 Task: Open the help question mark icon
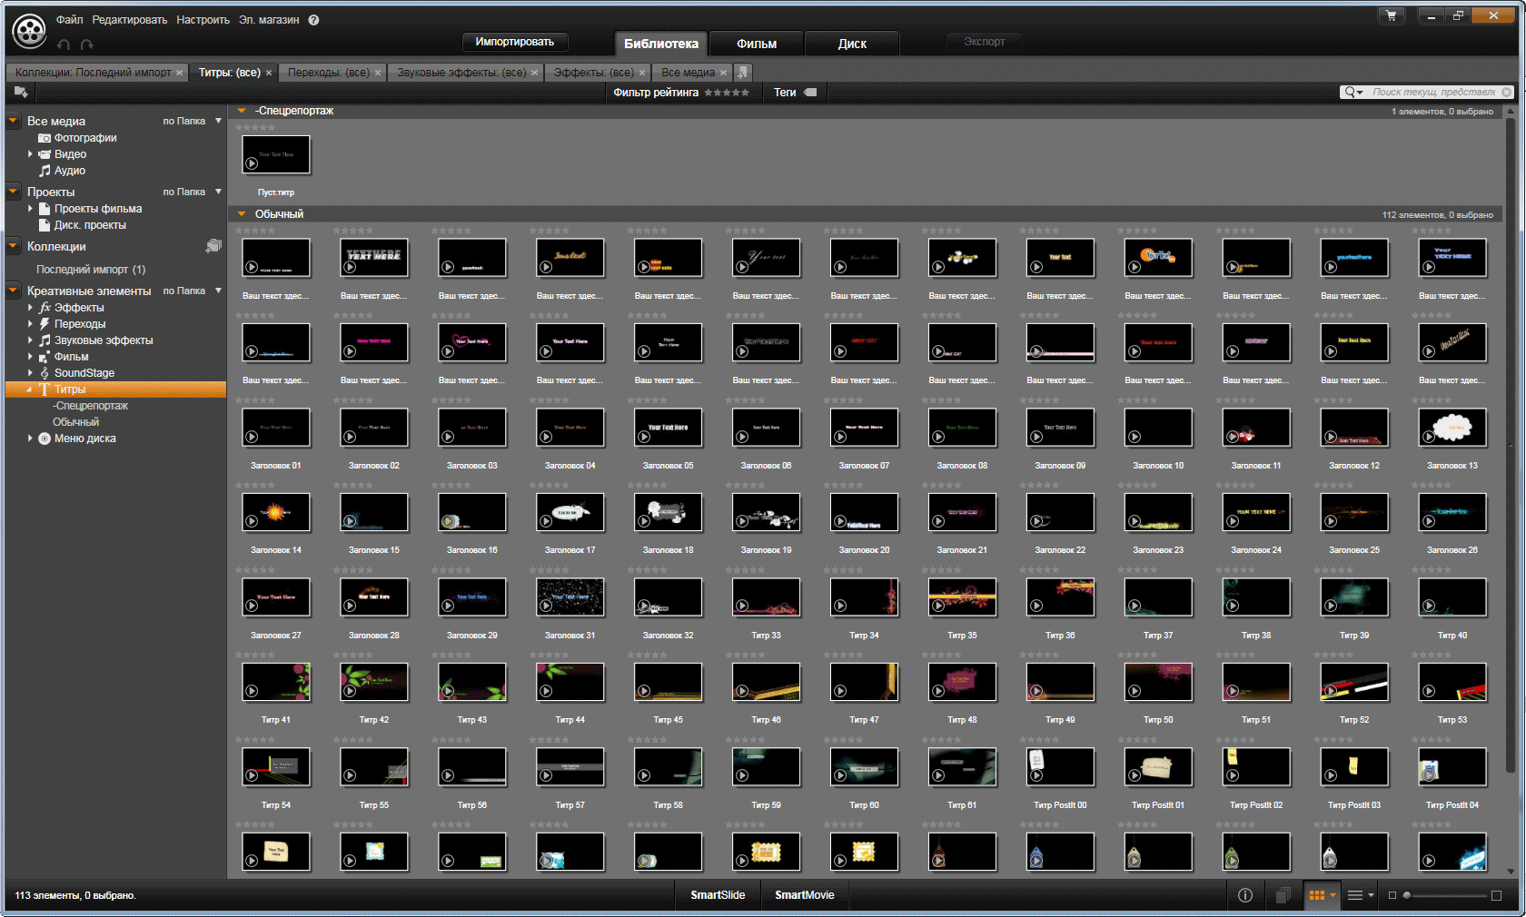[313, 20]
